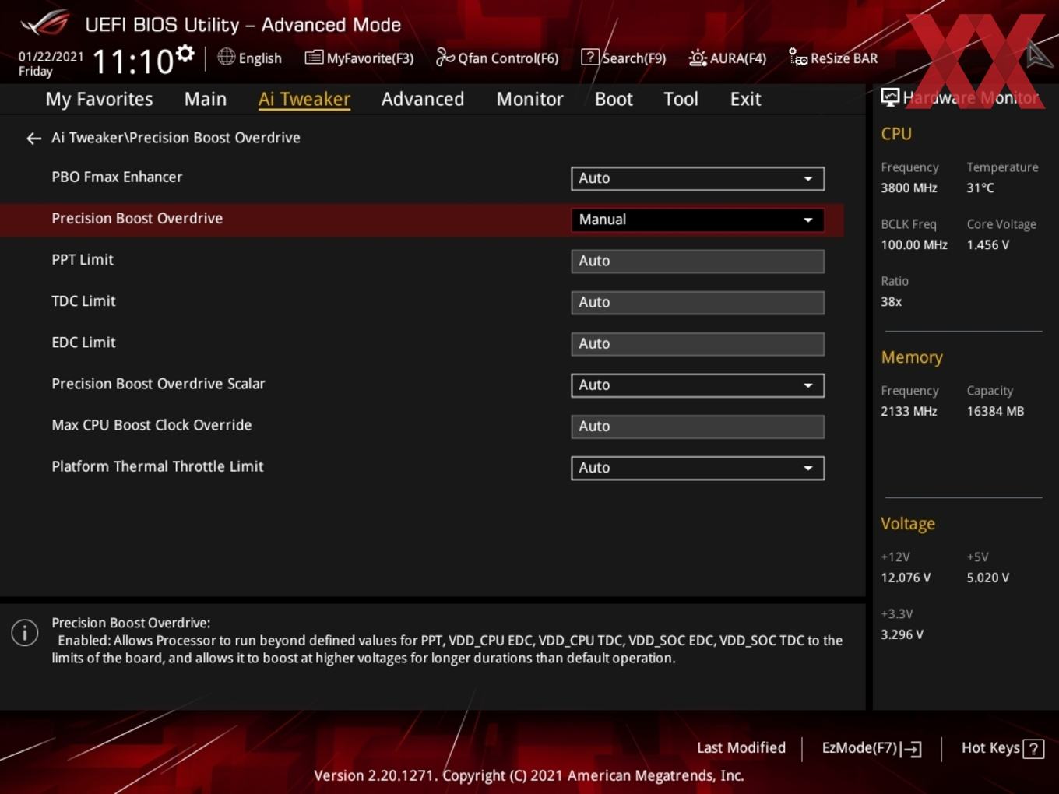Open the Exit tab
Image resolution: width=1059 pixels, height=794 pixels.
coord(745,99)
